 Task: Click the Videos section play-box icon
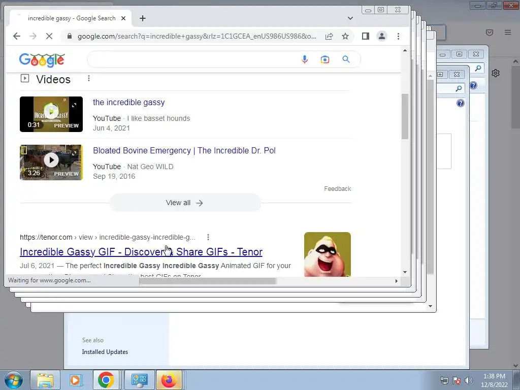pos(25,78)
